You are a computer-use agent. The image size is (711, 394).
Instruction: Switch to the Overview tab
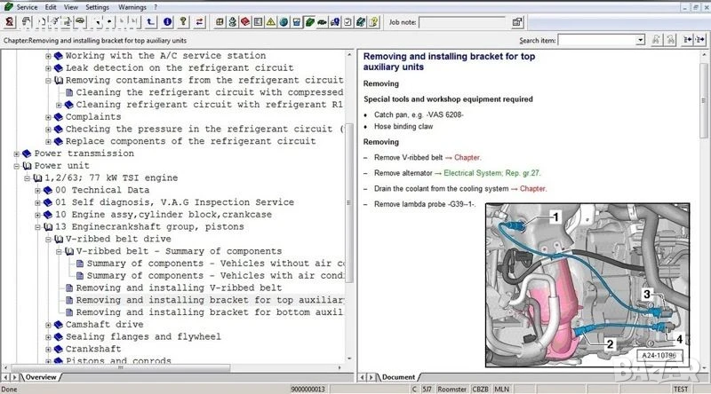[x=40, y=377]
